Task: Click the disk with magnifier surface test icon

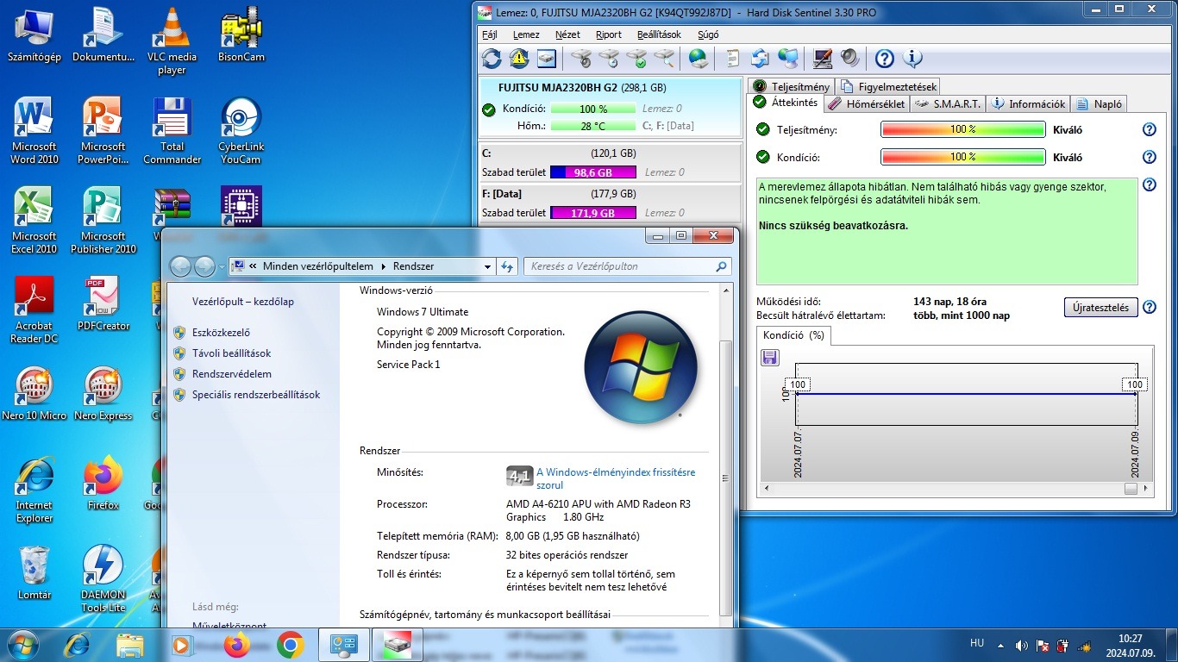Action: tap(664, 58)
